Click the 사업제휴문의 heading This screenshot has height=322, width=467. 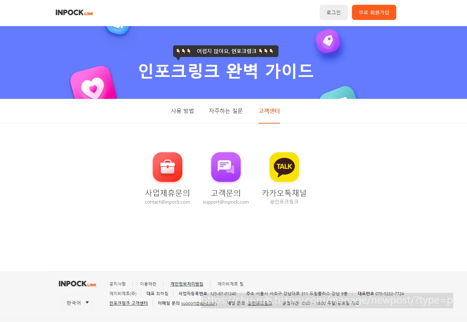168,193
